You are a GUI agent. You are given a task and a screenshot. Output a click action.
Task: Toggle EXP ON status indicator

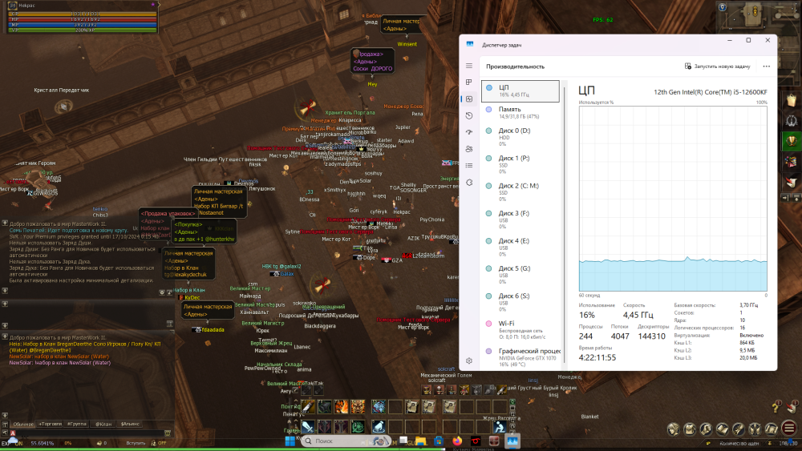pos(12,443)
